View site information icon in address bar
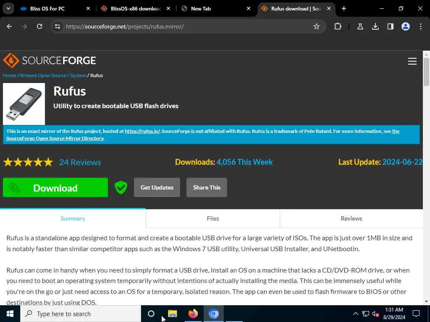 pos(57,26)
